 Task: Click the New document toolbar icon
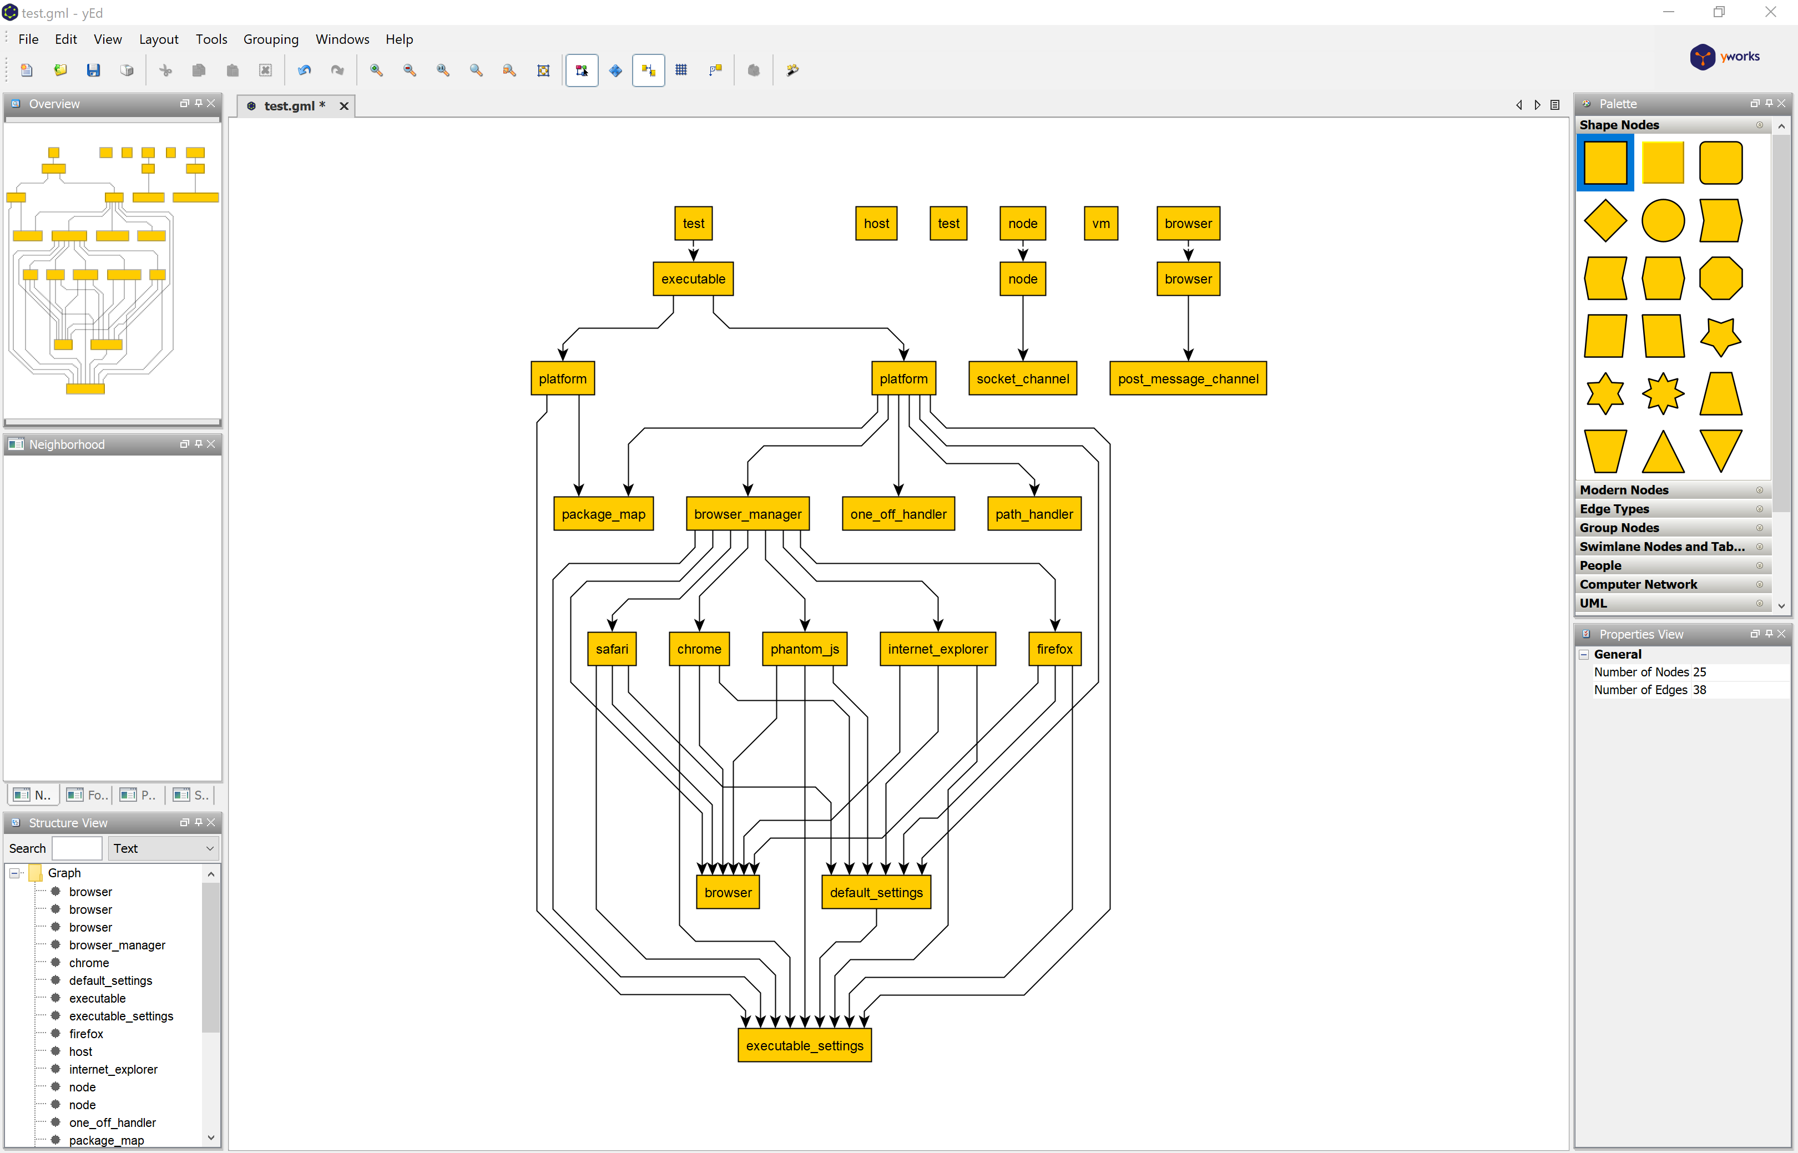click(x=27, y=70)
